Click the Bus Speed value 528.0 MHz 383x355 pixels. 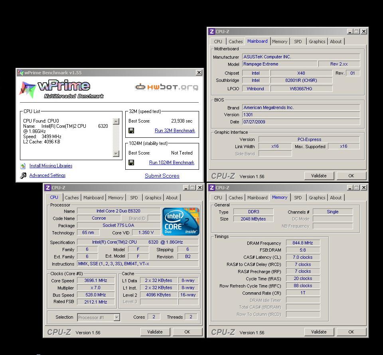(x=96, y=295)
